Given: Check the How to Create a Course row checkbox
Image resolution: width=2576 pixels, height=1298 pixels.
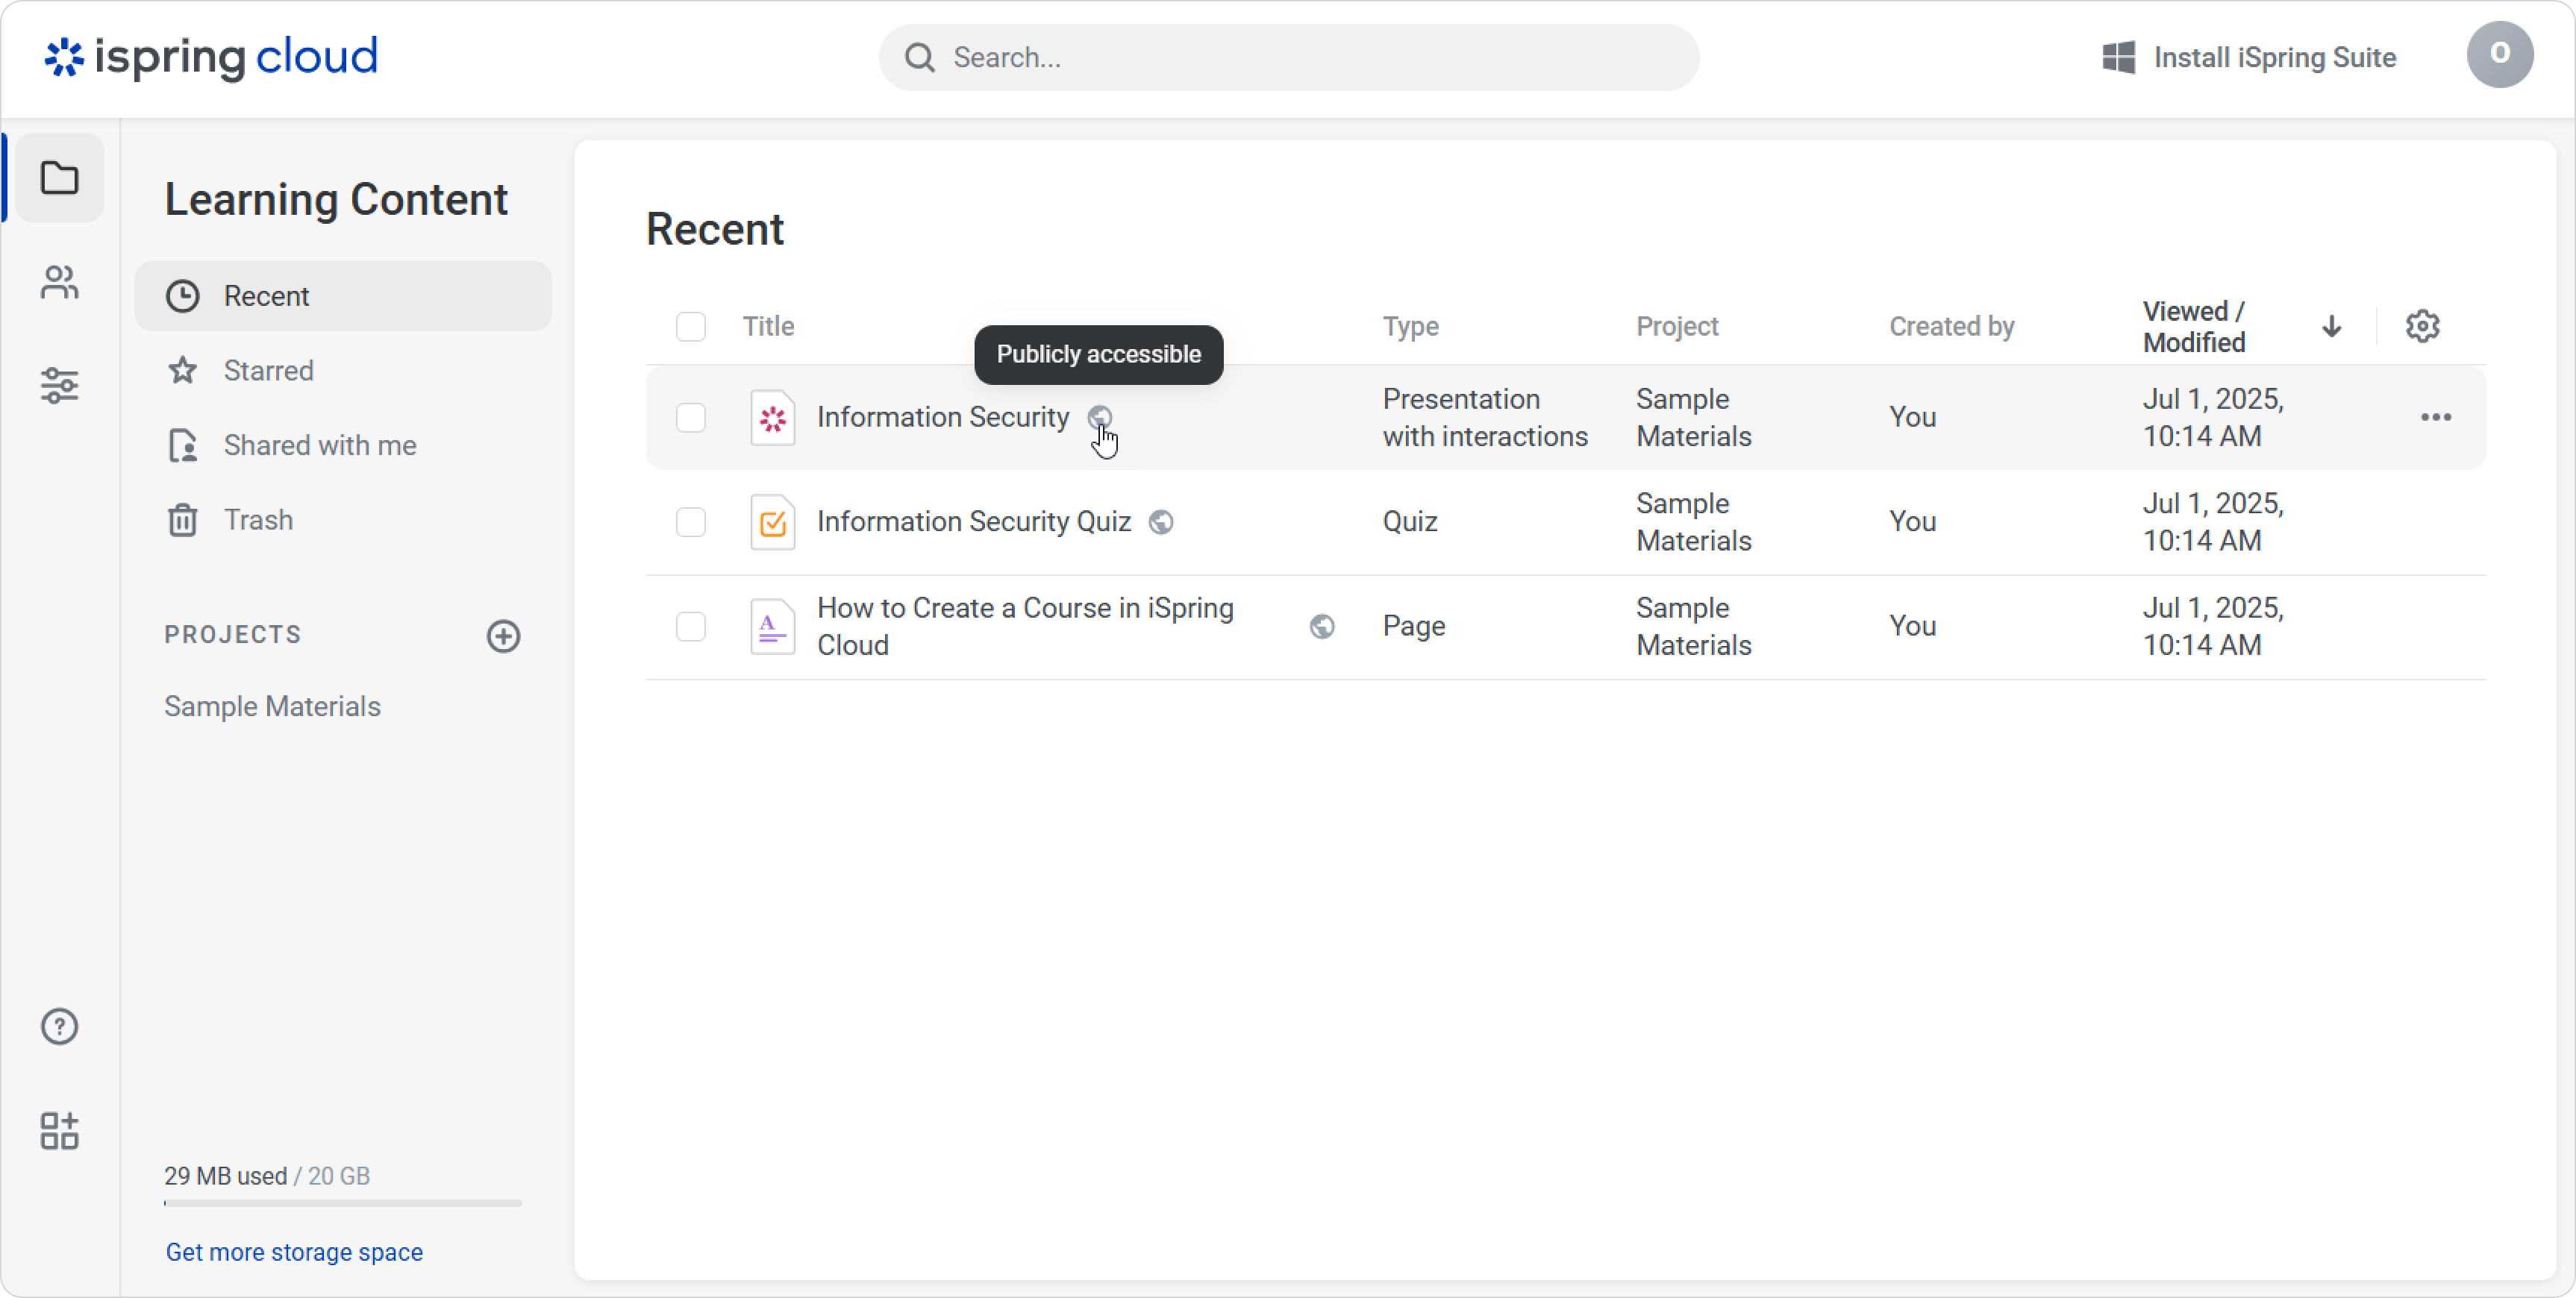Looking at the screenshot, I should click(690, 626).
